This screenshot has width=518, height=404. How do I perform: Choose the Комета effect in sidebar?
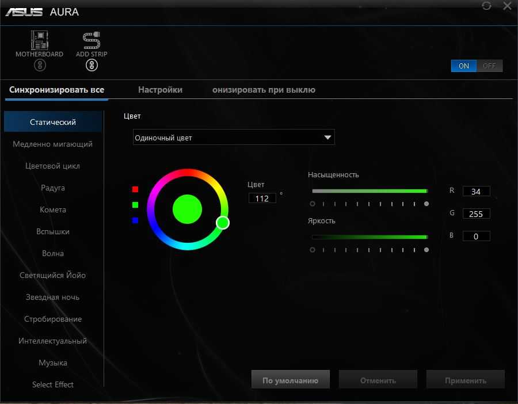[53, 210]
